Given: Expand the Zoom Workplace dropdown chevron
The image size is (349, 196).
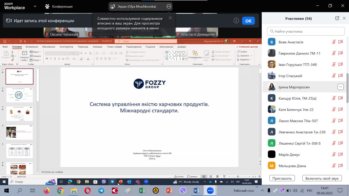Looking at the screenshot, I should coord(35,6).
